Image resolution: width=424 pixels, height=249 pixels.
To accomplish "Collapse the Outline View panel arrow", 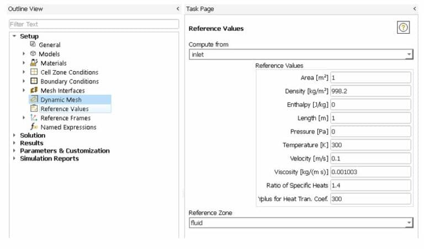I will point(177,9).
